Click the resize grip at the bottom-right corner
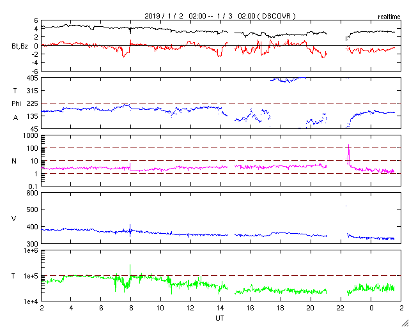This screenshot has width=409, height=327. point(405,323)
